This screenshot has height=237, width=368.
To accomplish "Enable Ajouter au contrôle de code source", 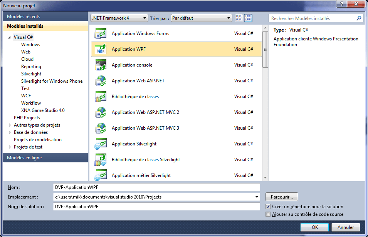I will coord(268,214).
